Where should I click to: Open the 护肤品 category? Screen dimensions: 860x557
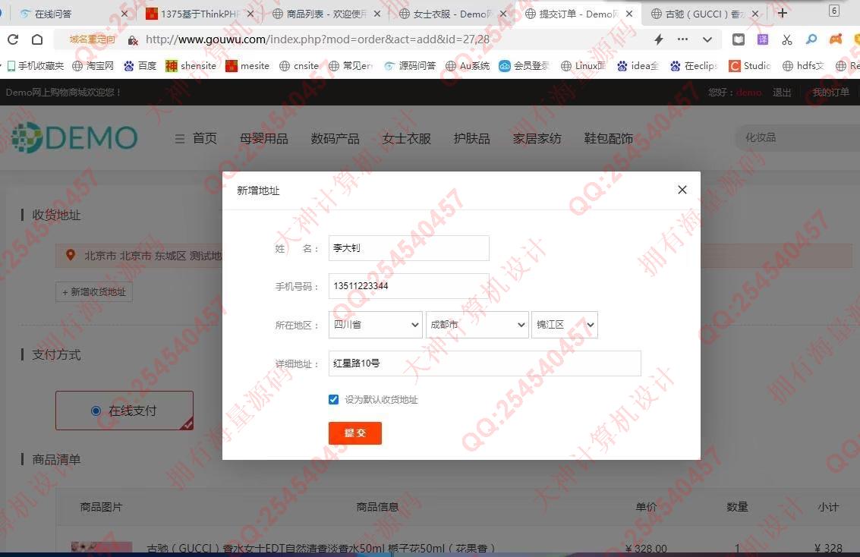point(471,138)
